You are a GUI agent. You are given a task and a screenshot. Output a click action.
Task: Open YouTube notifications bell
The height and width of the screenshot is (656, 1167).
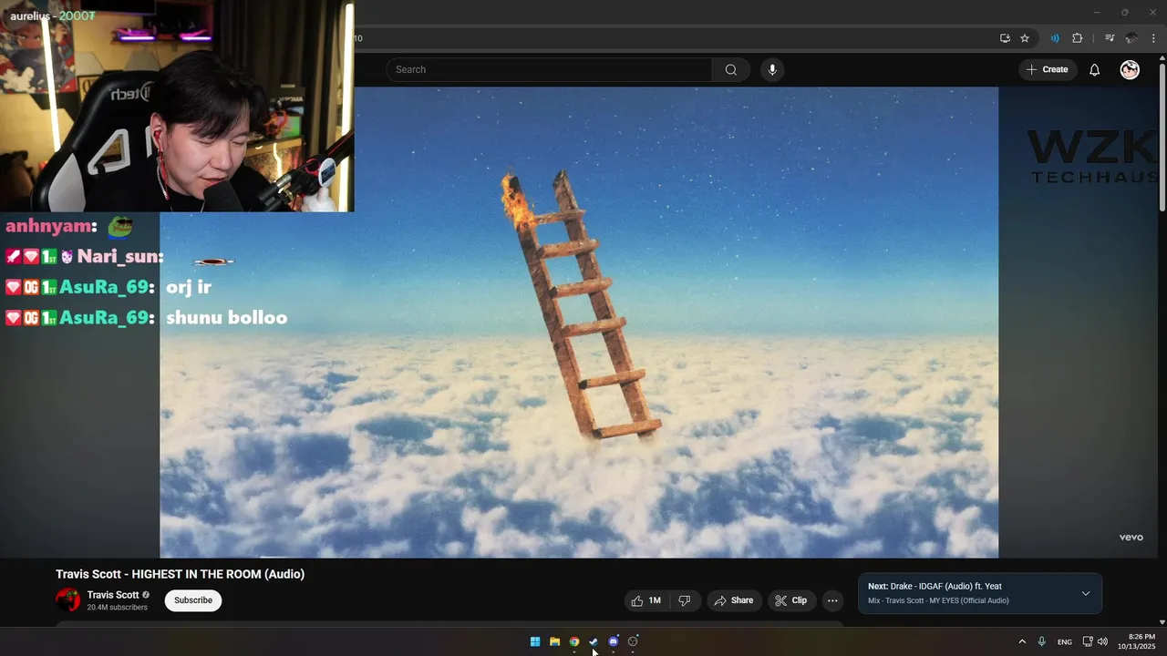click(1095, 70)
